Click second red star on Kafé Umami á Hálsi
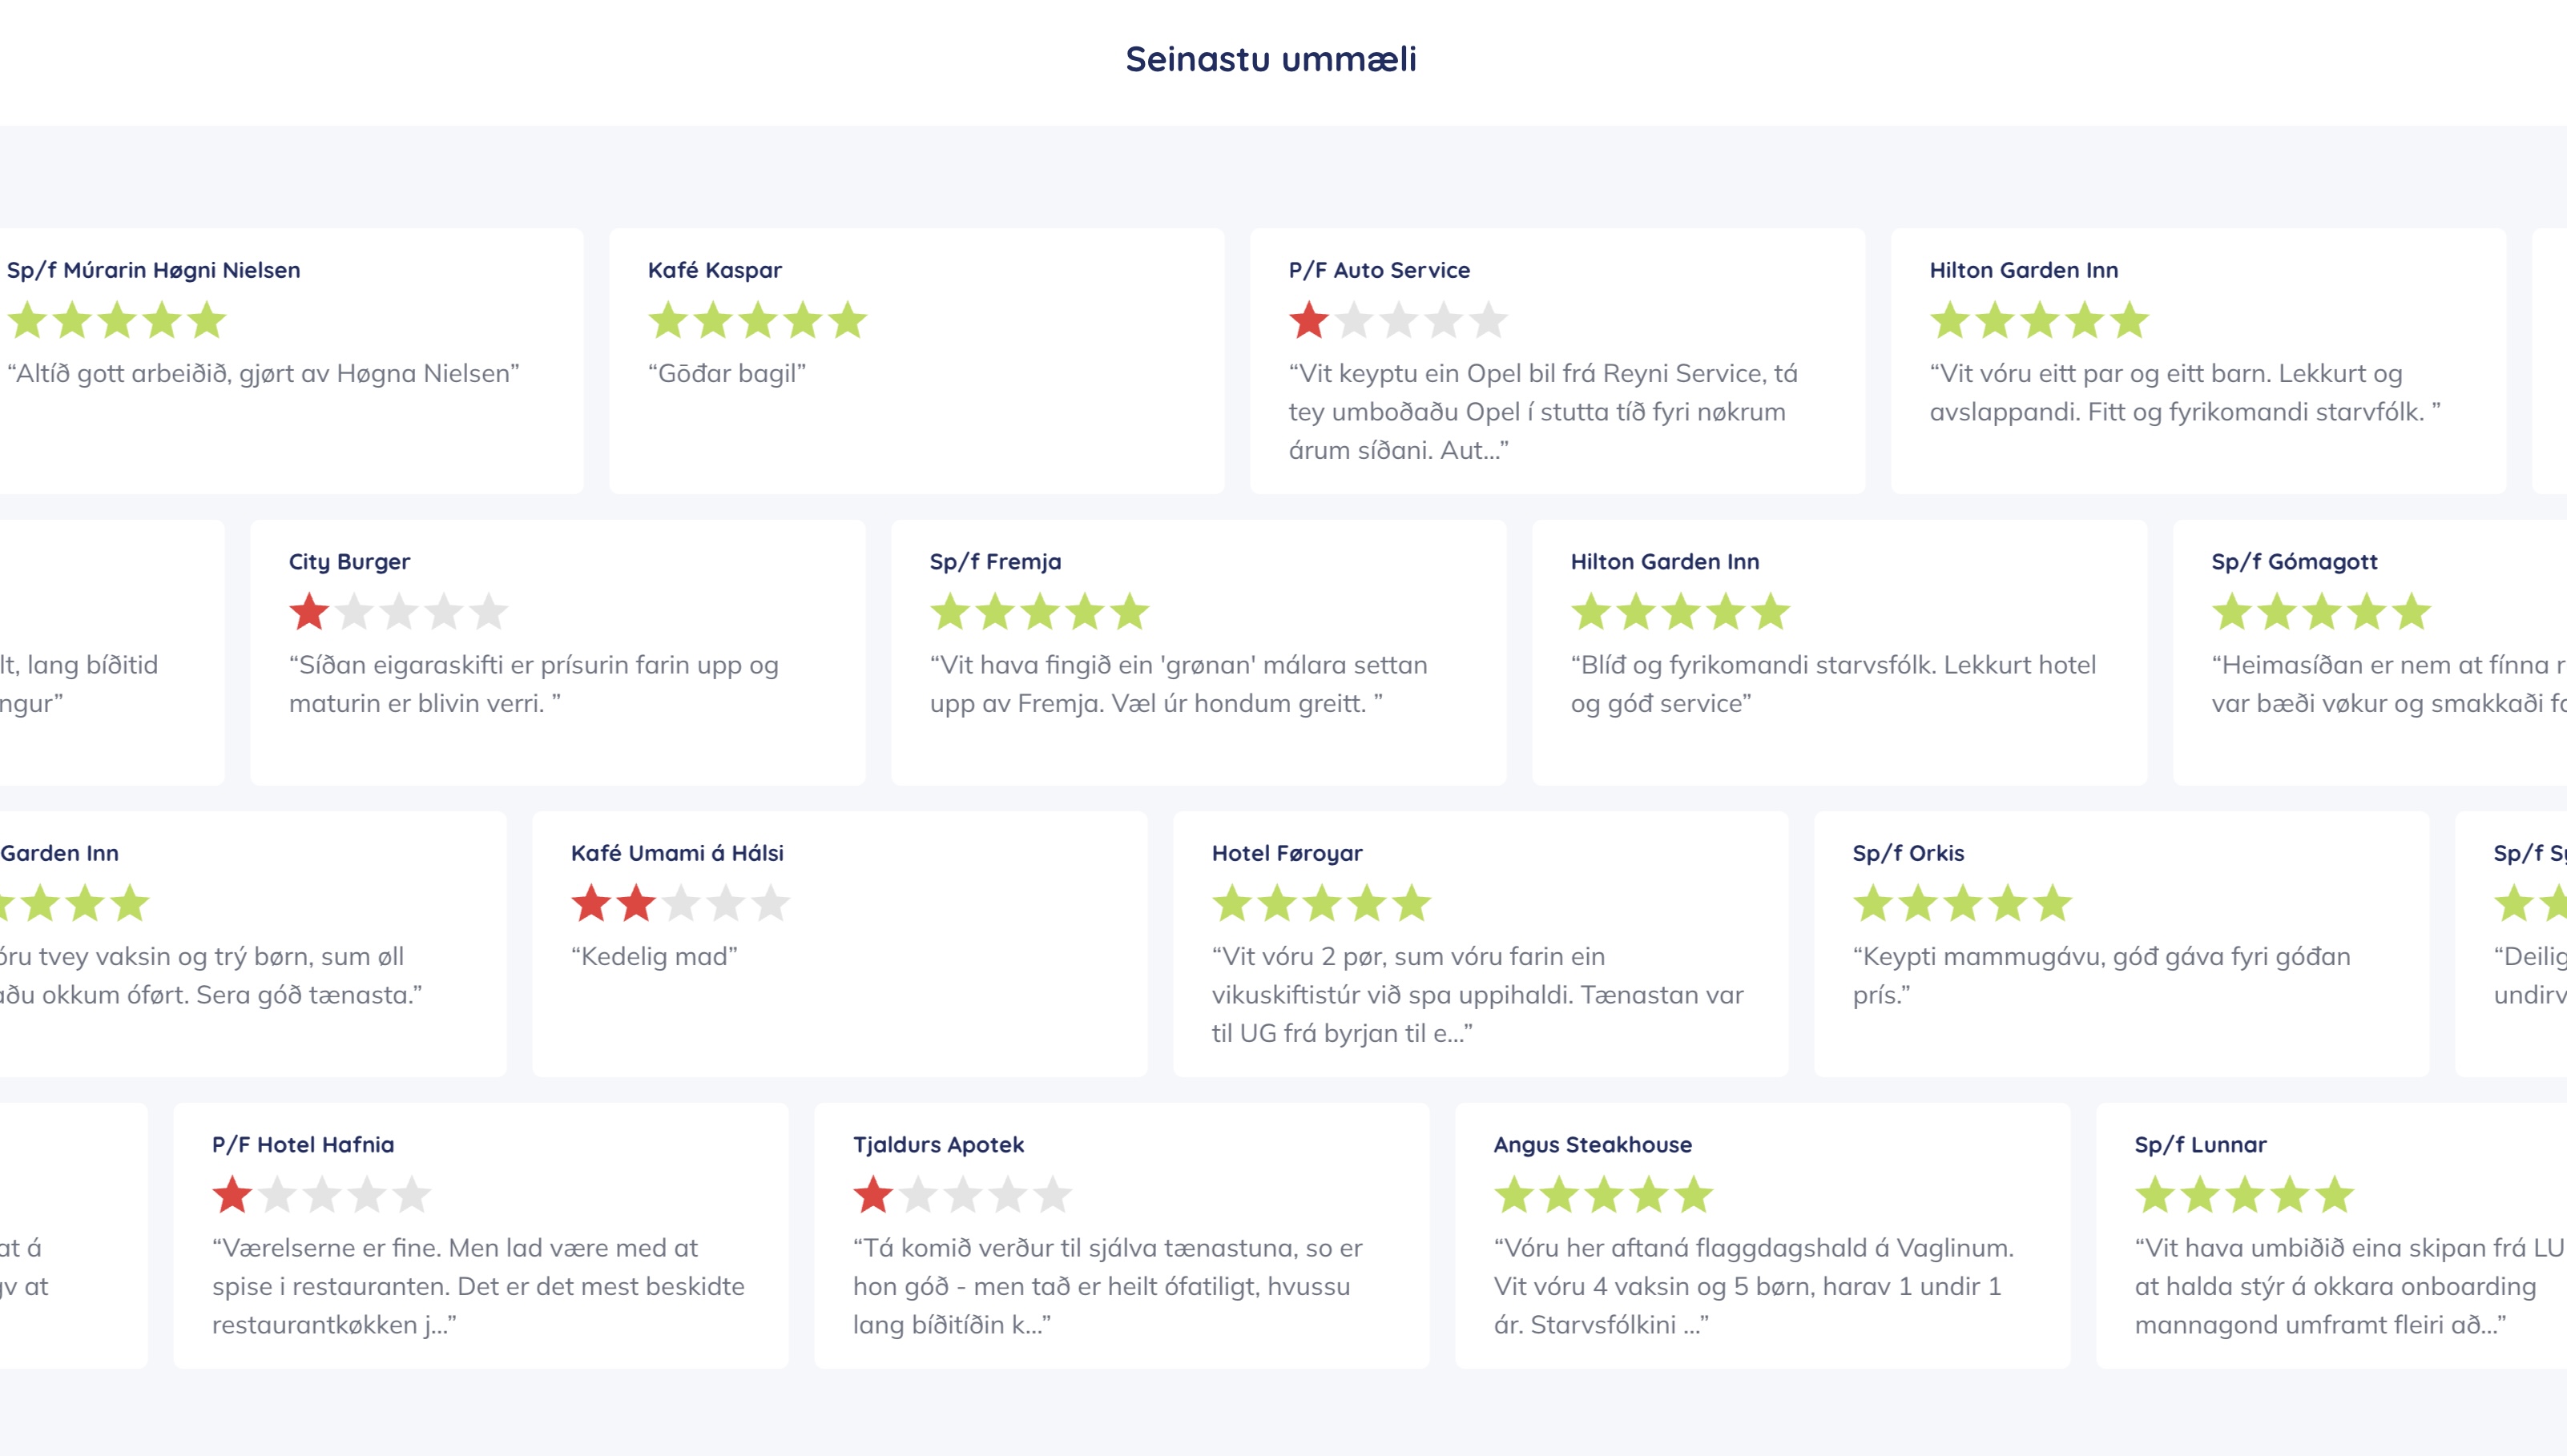The height and width of the screenshot is (1456, 2567). tap(636, 904)
